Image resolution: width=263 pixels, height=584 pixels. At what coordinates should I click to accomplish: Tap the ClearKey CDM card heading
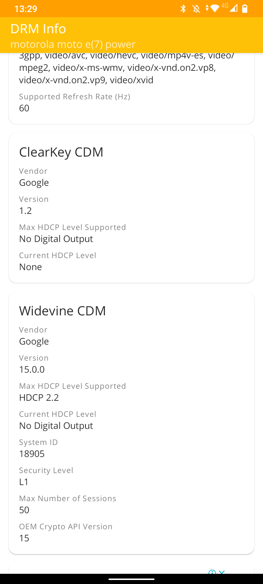(x=61, y=152)
